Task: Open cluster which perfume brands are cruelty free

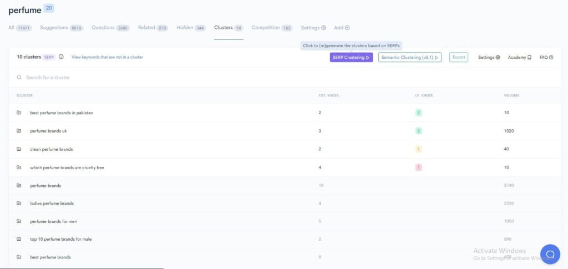Action: click(x=67, y=168)
